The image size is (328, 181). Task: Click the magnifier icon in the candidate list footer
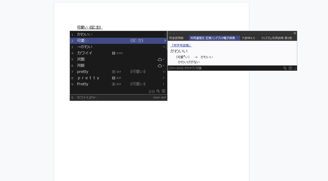(x=158, y=91)
